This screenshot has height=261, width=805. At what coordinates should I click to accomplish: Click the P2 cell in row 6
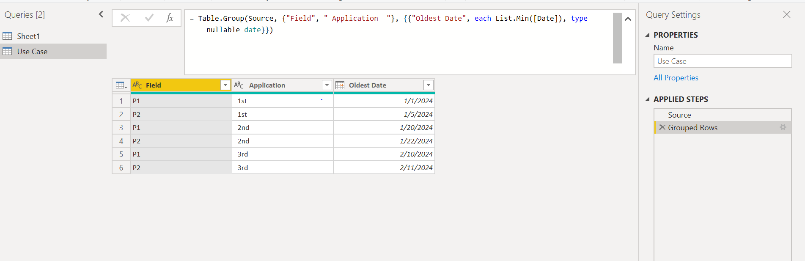click(x=181, y=168)
